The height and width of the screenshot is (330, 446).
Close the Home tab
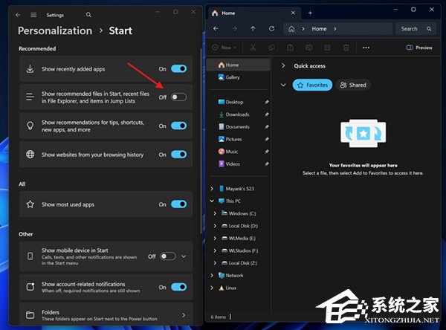point(293,13)
